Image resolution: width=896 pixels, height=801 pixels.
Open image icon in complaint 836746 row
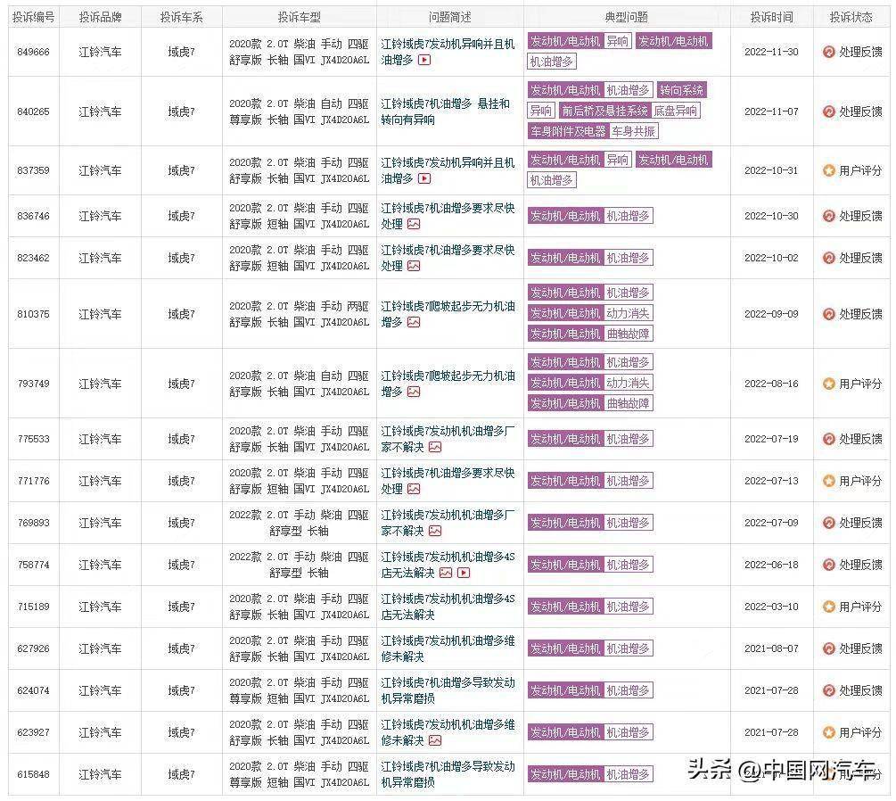tap(414, 224)
